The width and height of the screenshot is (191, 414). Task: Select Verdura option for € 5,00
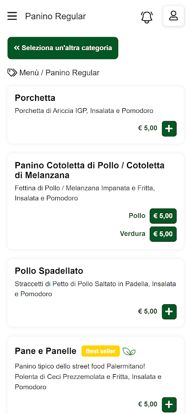(163, 234)
